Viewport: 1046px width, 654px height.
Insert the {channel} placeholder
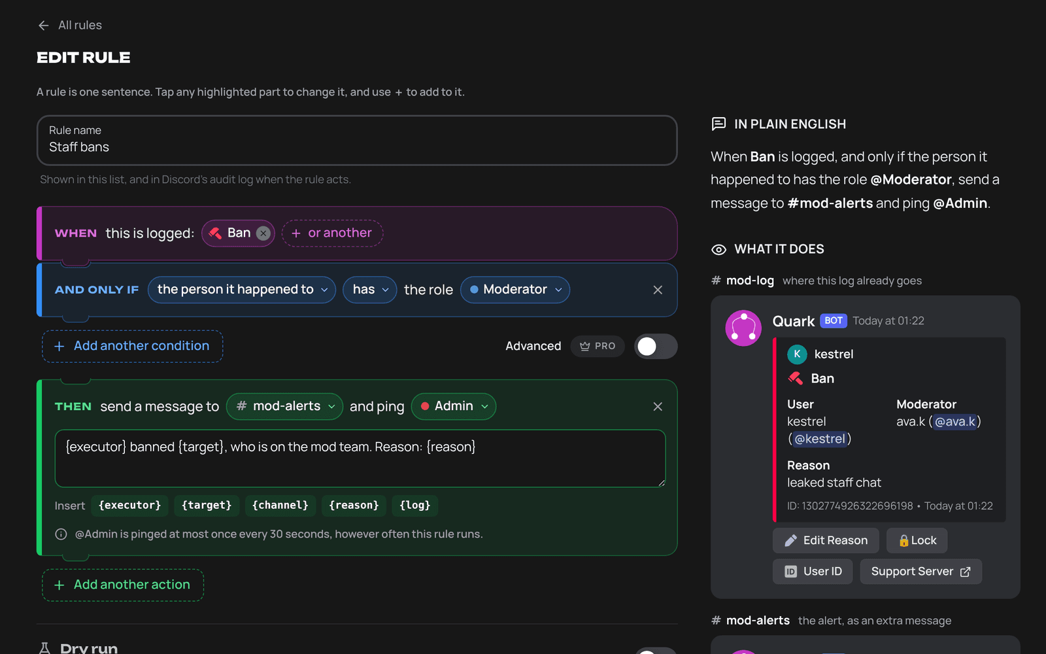[280, 506]
